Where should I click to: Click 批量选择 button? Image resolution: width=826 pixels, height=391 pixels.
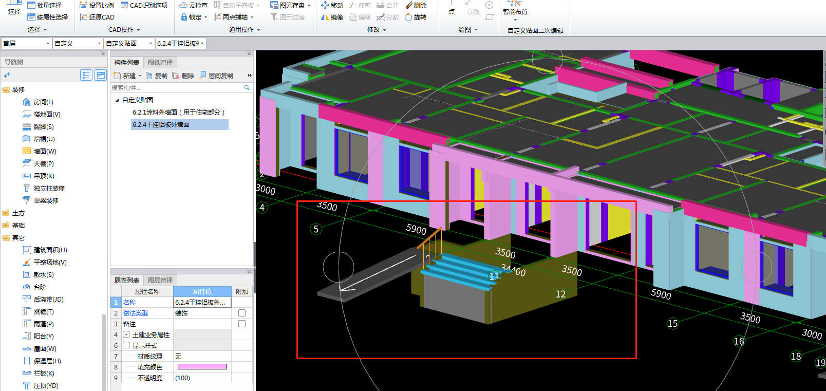coord(45,5)
